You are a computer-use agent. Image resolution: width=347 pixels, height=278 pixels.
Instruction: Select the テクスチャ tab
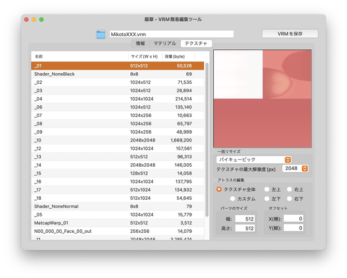click(x=196, y=43)
